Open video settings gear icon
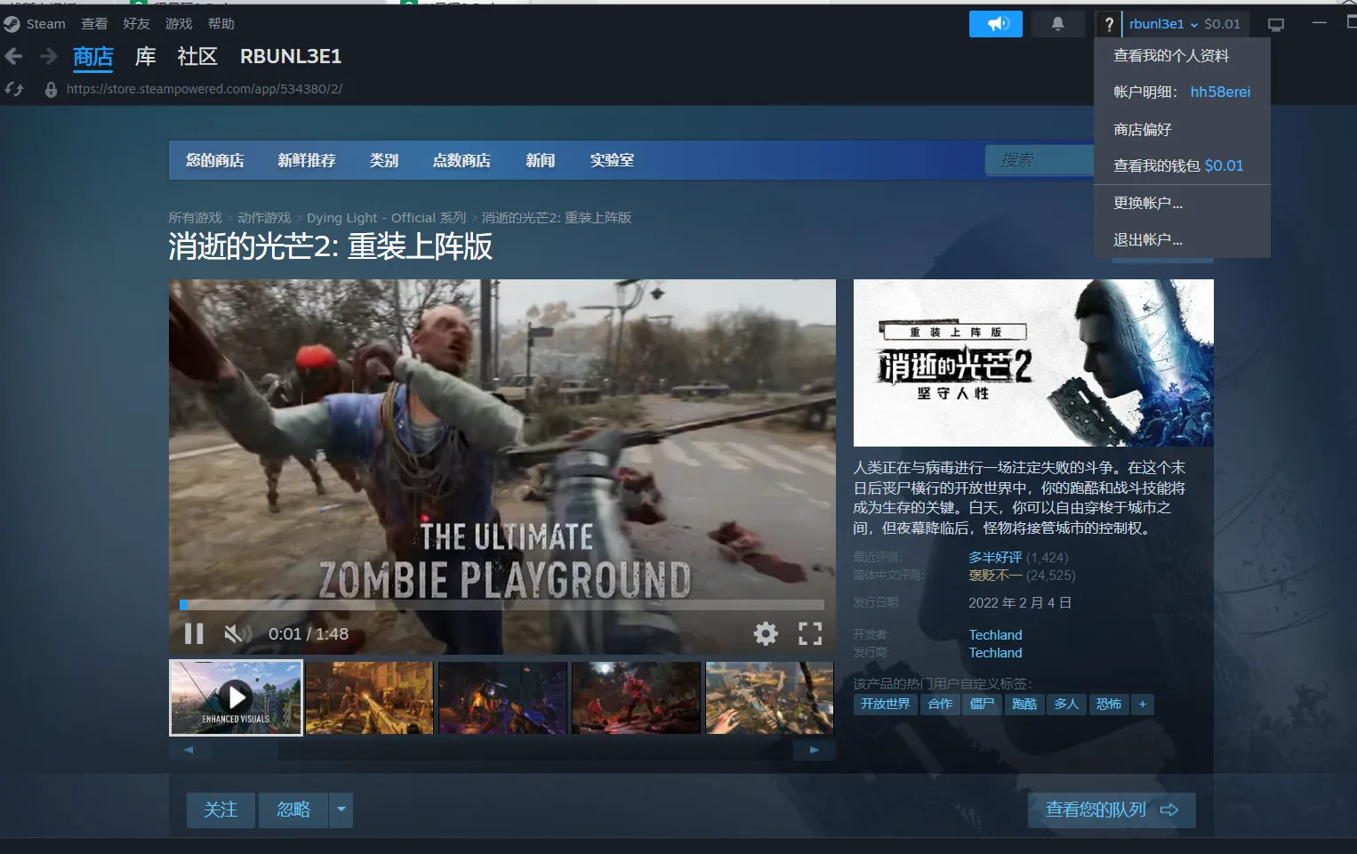This screenshot has width=1357, height=854. [x=765, y=633]
